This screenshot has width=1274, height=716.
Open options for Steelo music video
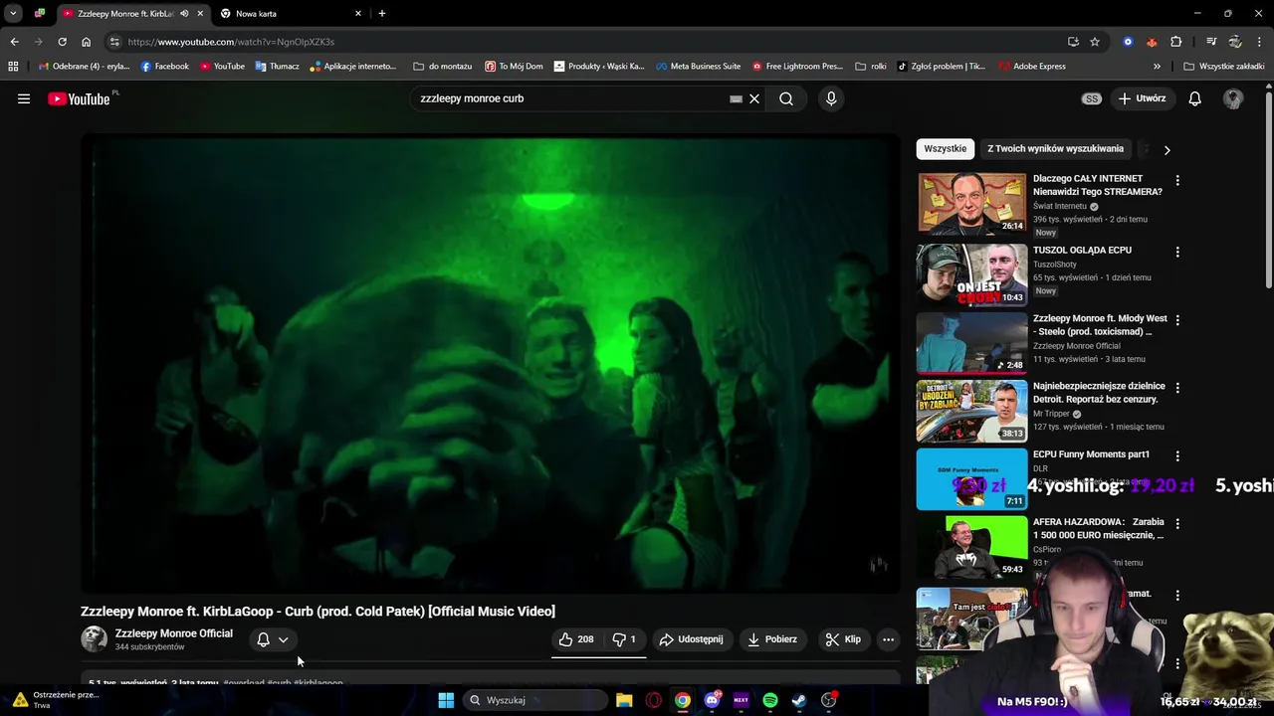click(x=1177, y=320)
